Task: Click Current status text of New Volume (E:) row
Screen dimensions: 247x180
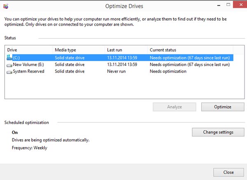Action: (x=190, y=65)
